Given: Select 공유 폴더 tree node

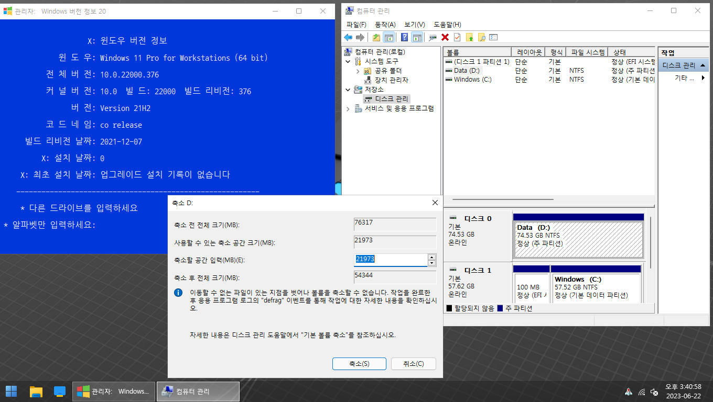Looking at the screenshot, I should tap(388, 71).
